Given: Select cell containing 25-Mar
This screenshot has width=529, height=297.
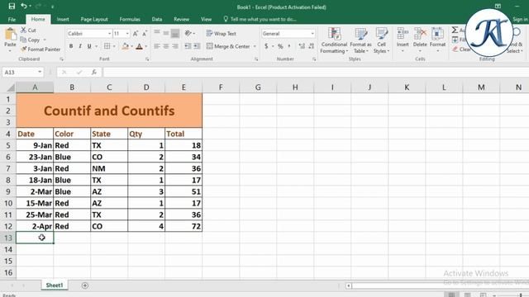Looking at the screenshot, I should 35,214.
